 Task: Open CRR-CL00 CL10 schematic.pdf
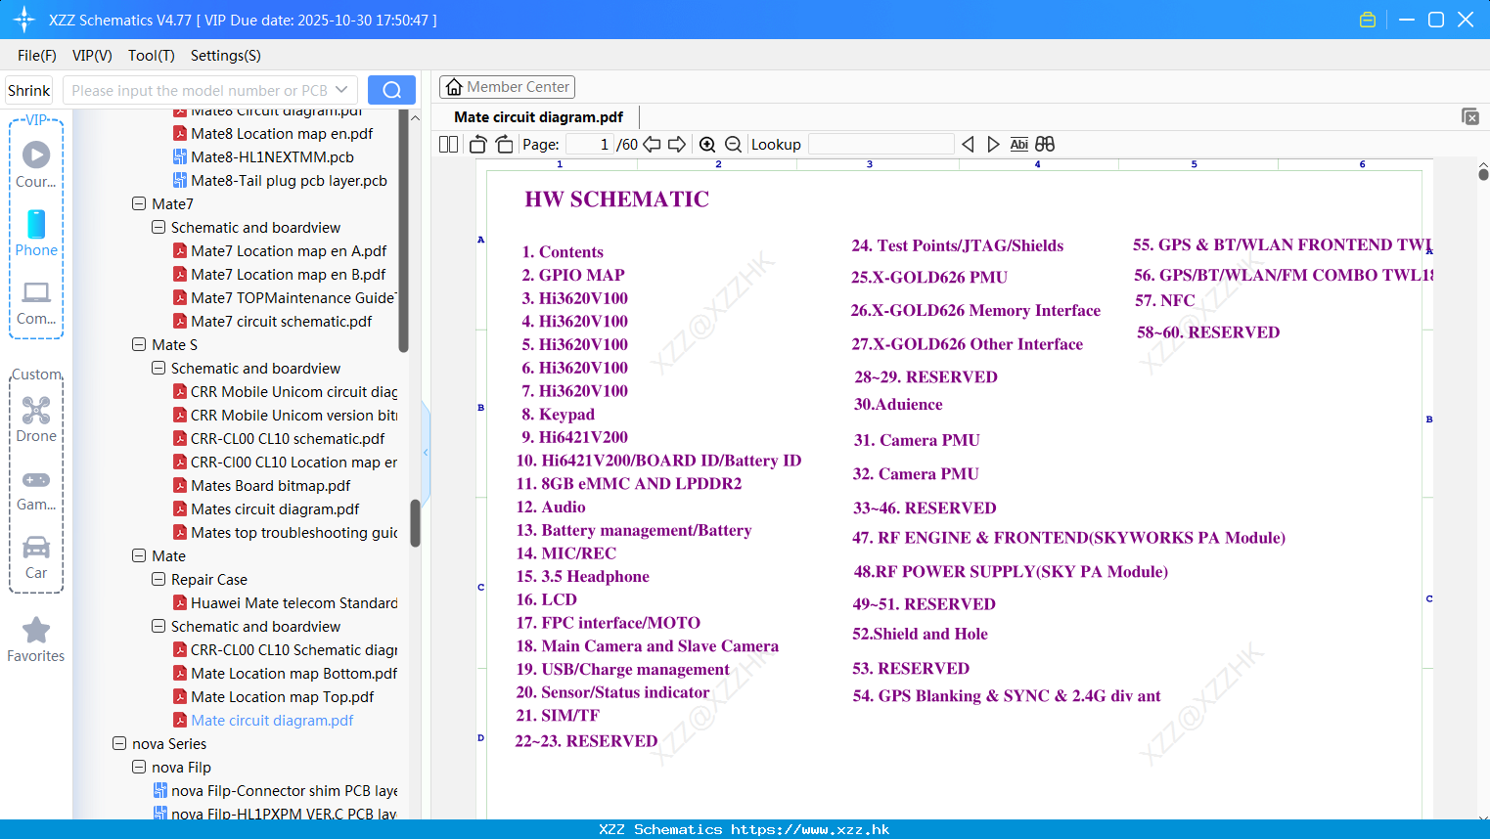pos(288,439)
